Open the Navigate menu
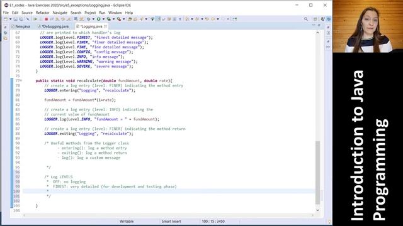The width and height of the screenshot is (403, 226). pos(60,13)
